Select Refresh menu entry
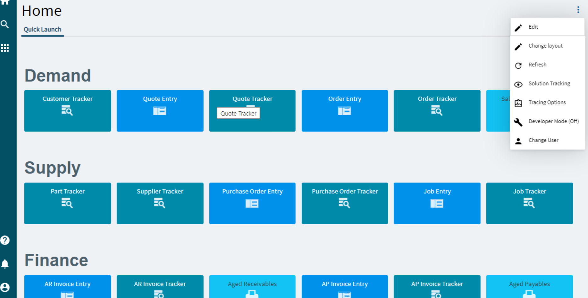This screenshot has width=588, height=298. click(547, 65)
